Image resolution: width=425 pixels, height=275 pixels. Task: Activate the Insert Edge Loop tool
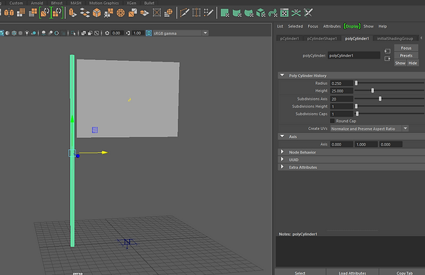coord(196,13)
